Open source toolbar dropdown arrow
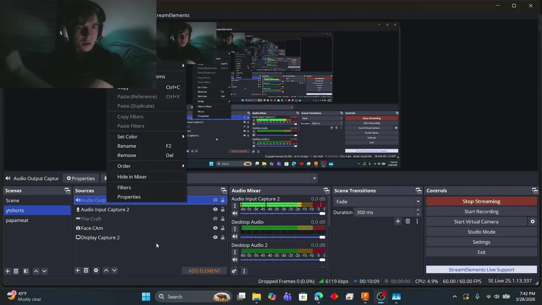This screenshot has width=542, height=305. tap(314, 178)
